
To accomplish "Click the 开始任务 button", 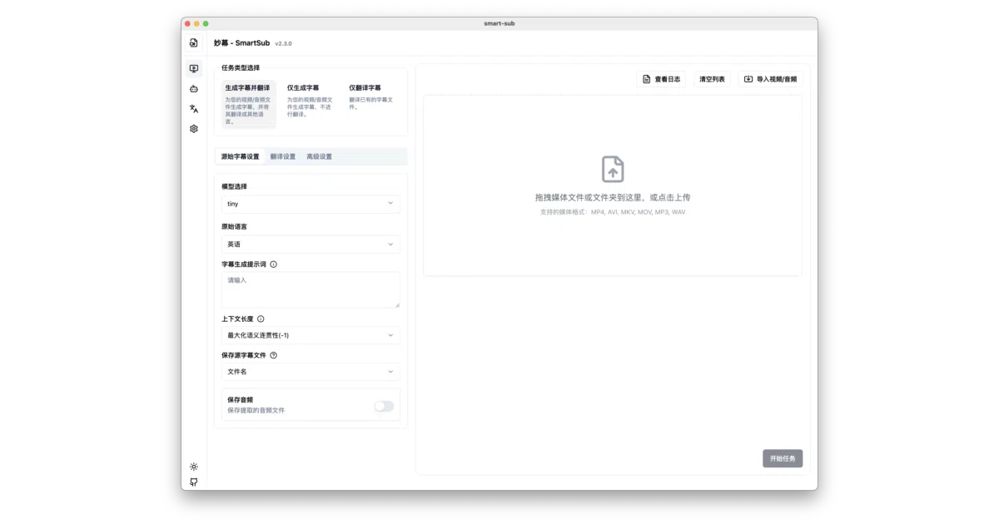I will click(783, 458).
